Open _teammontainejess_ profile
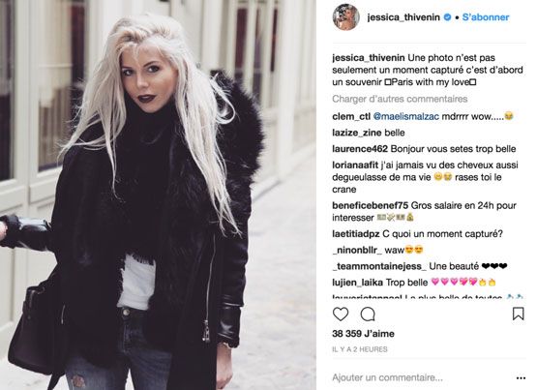Image resolution: width=537 pixels, height=390 pixels. 379,266
